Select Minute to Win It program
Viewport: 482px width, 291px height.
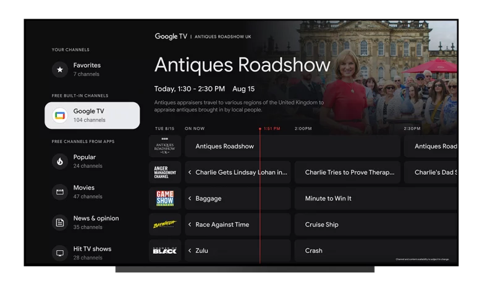coord(376,198)
